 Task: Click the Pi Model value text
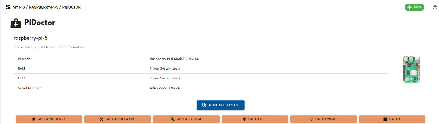coord(174,59)
